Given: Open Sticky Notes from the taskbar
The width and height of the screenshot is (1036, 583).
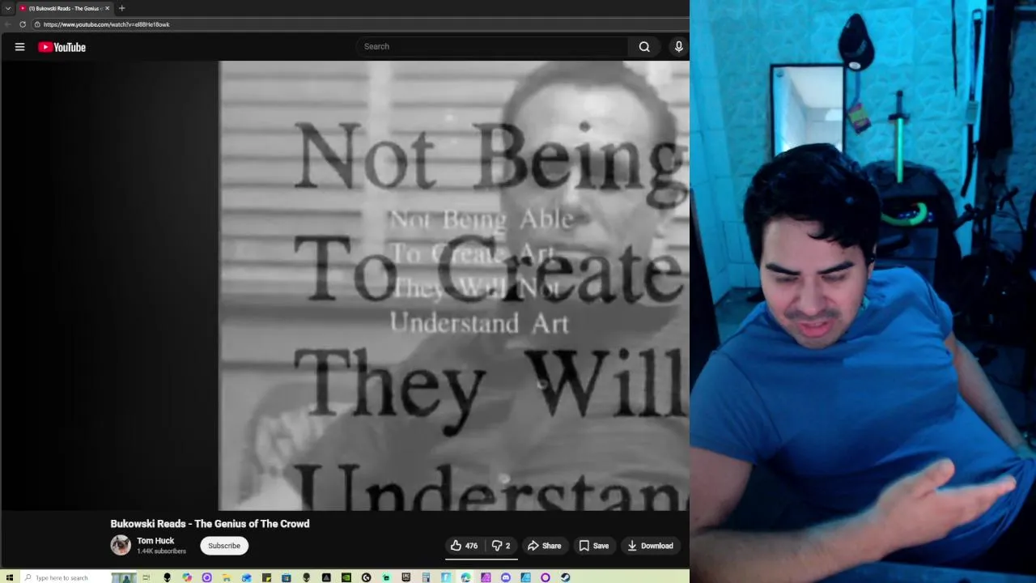Looking at the screenshot, I should [x=266, y=577].
